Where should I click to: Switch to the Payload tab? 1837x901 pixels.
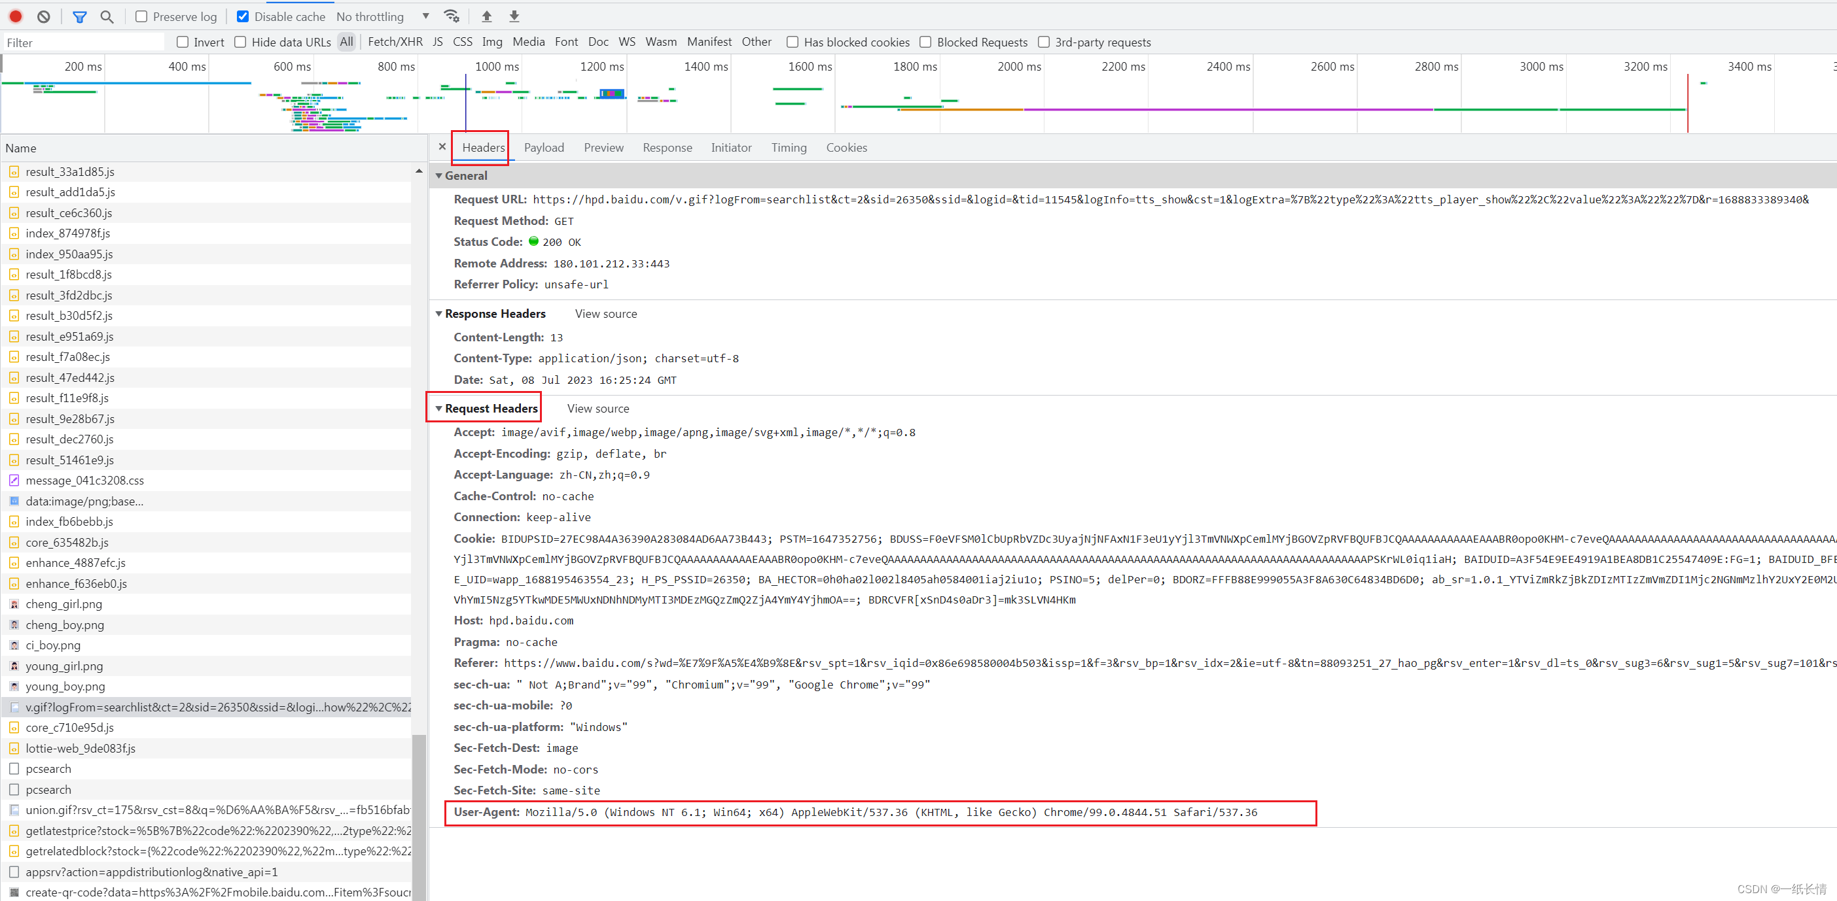pyautogui.click(x=543, y=147)
